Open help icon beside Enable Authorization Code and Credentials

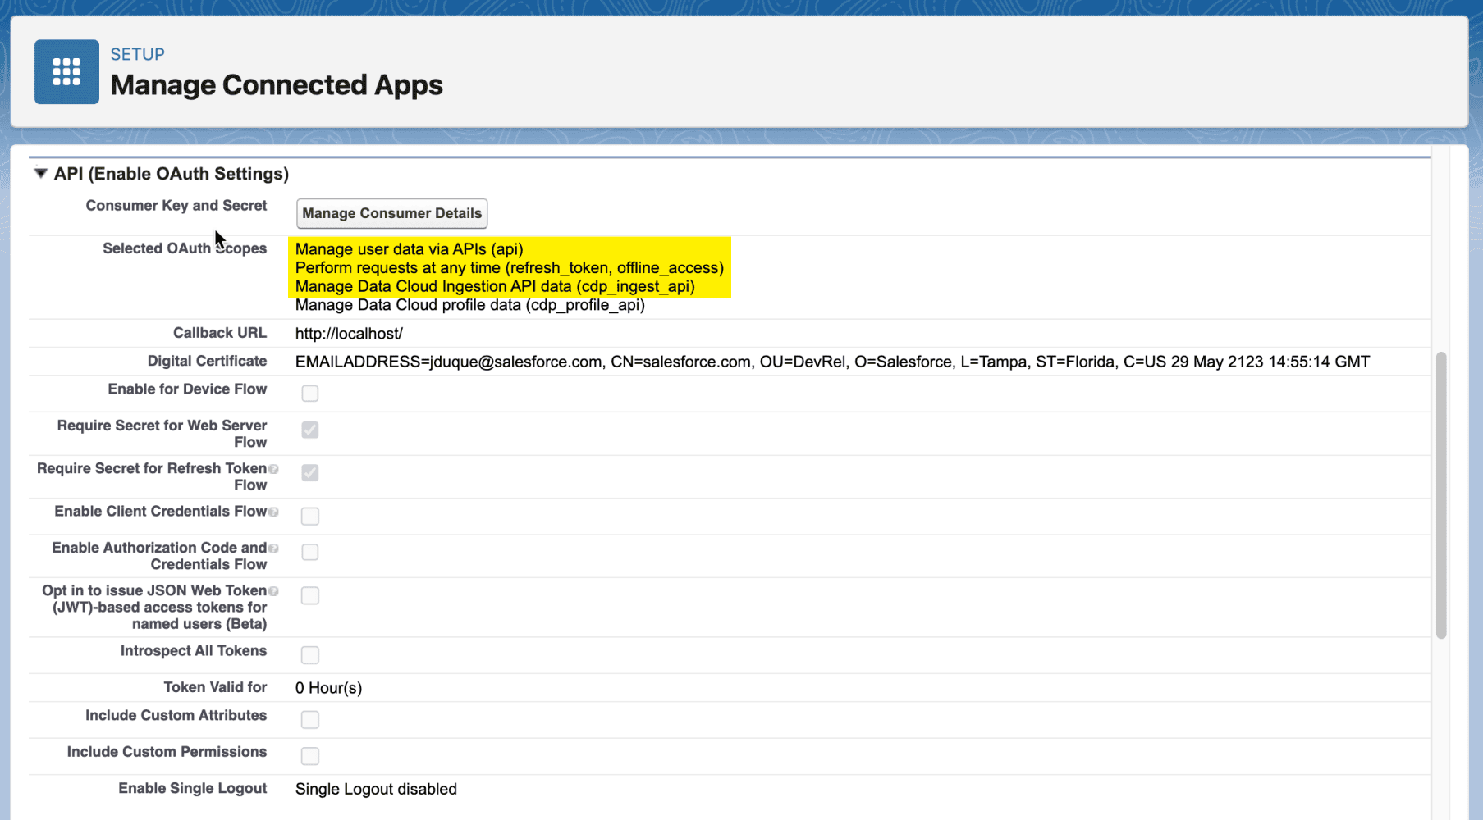pos(273,548)
